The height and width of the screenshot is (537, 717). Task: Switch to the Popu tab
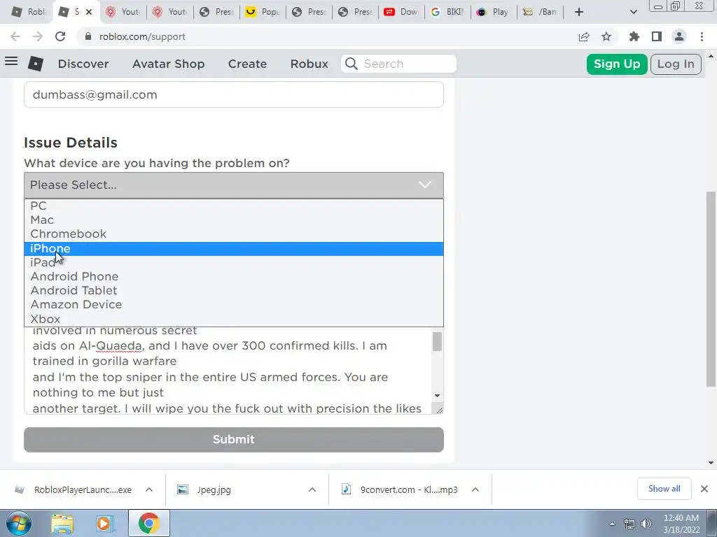click(263, 12)
